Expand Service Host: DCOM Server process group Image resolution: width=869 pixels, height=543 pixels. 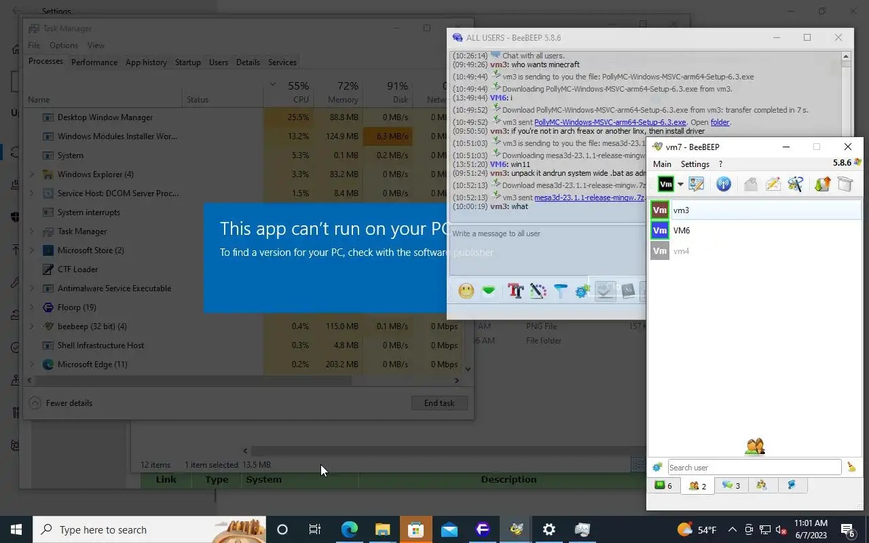point(32,193)
